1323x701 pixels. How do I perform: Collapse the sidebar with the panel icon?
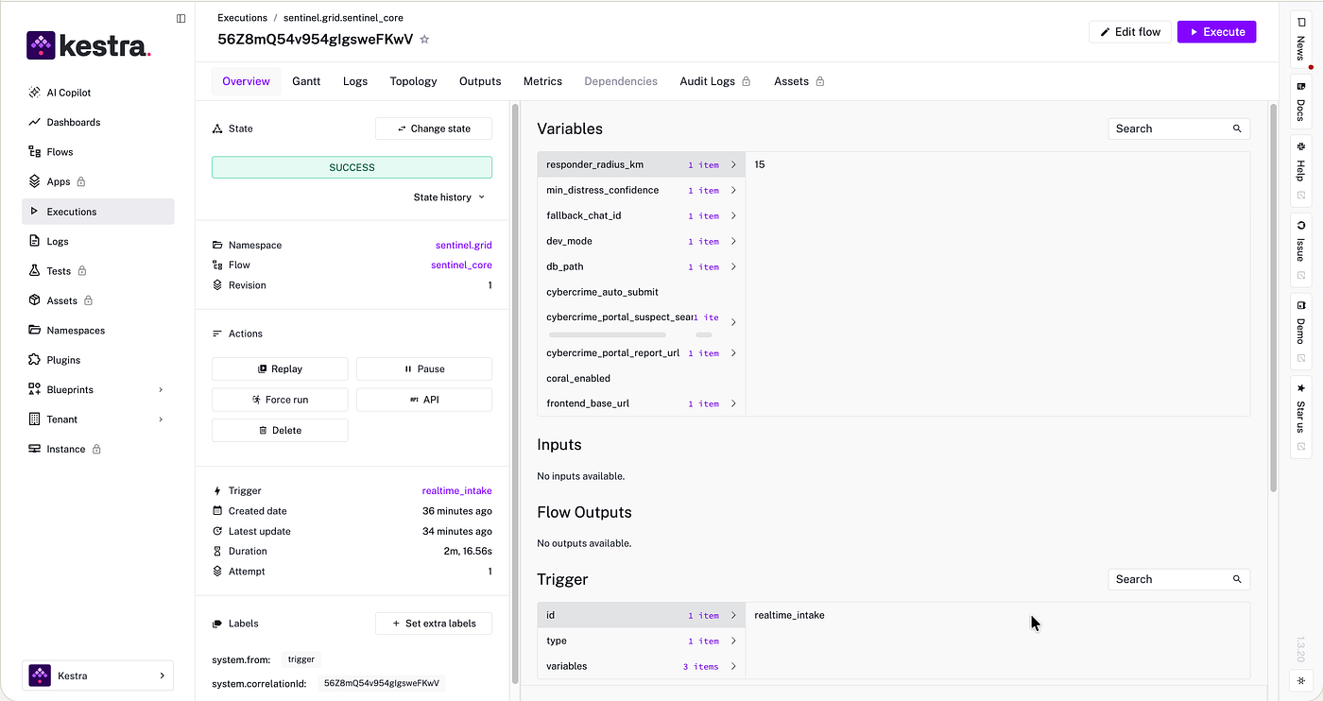(x=181, y=18)
